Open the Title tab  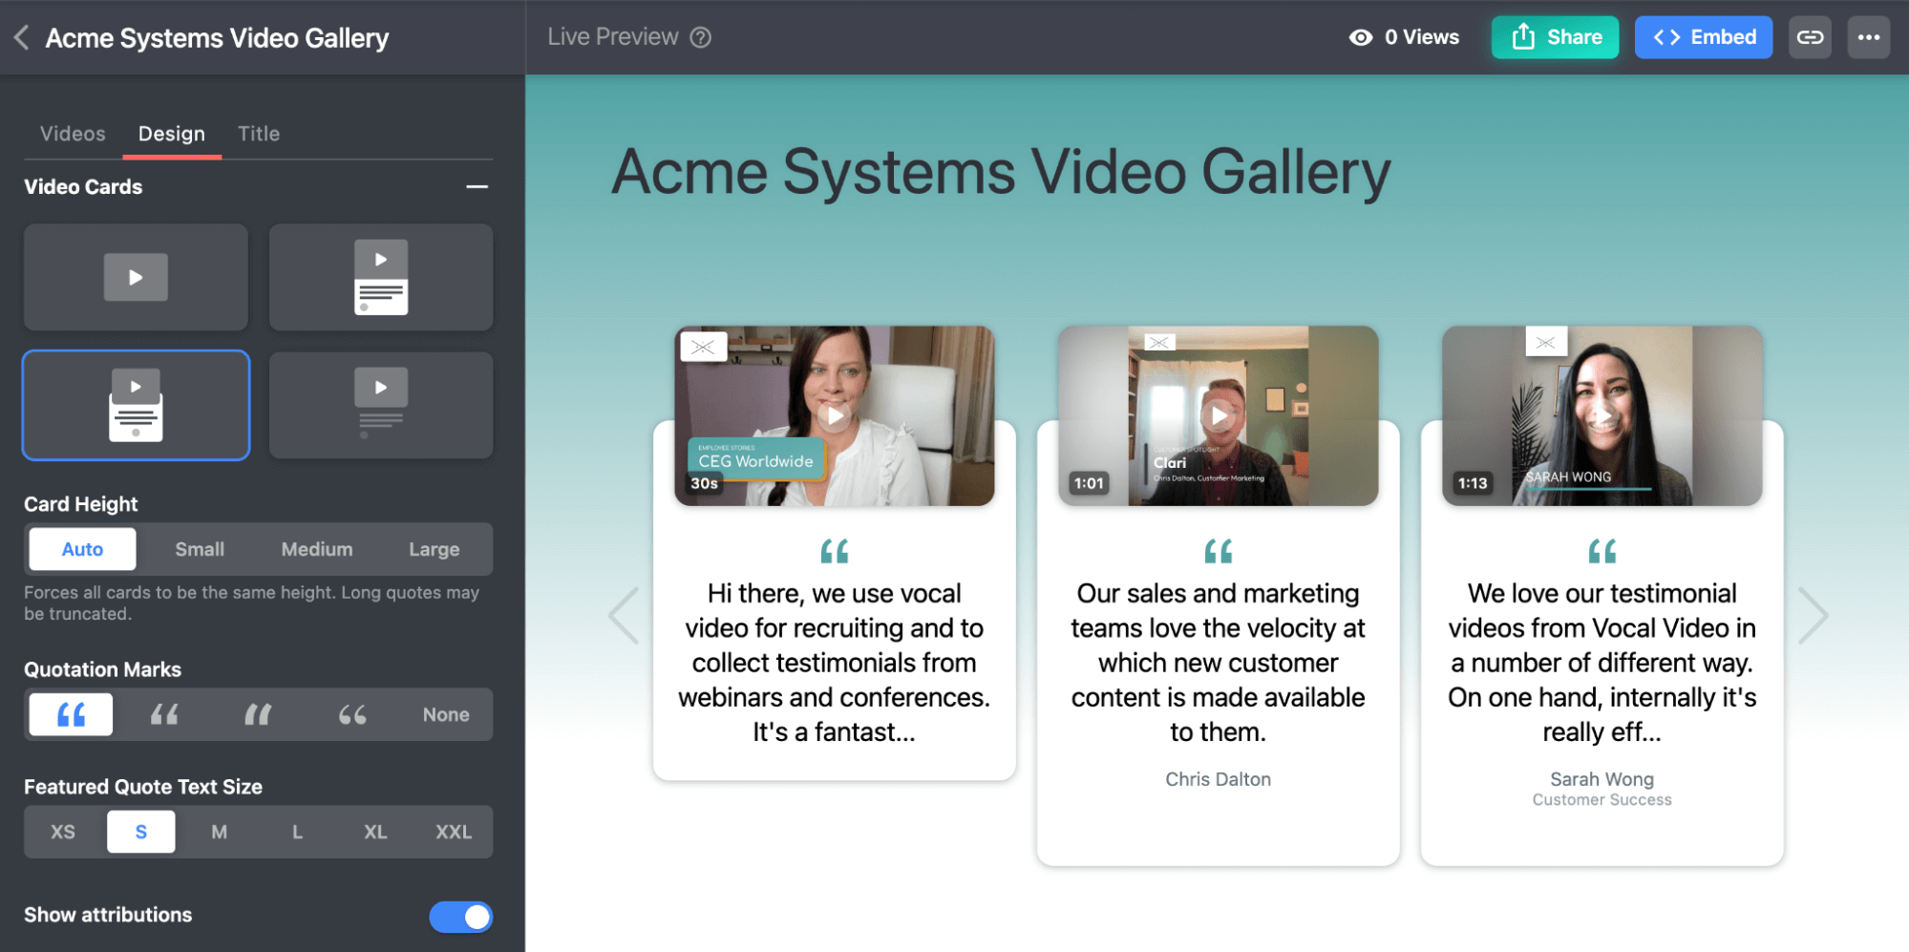[259, 134]
